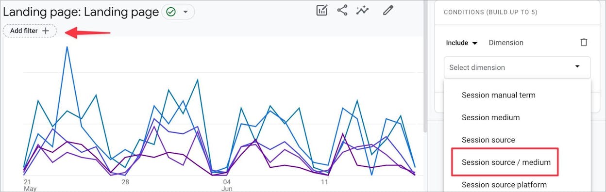Select Session source platform option
Screen dimensions: 606x192
click(x=517, y=185)
